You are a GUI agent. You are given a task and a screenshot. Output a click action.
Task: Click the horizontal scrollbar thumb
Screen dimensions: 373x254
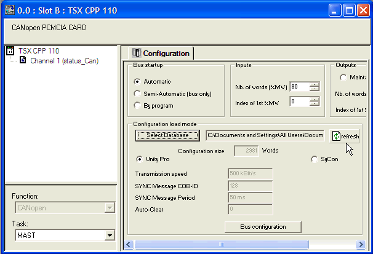tap(222, 244)
